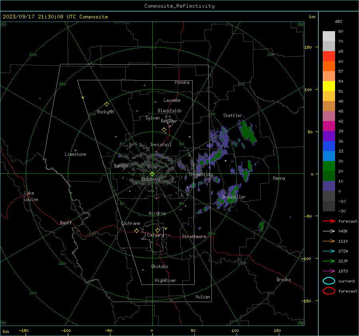Click the white 04DK arrow in legend
This screenshot has width=359, height=336.
(329, 231)
